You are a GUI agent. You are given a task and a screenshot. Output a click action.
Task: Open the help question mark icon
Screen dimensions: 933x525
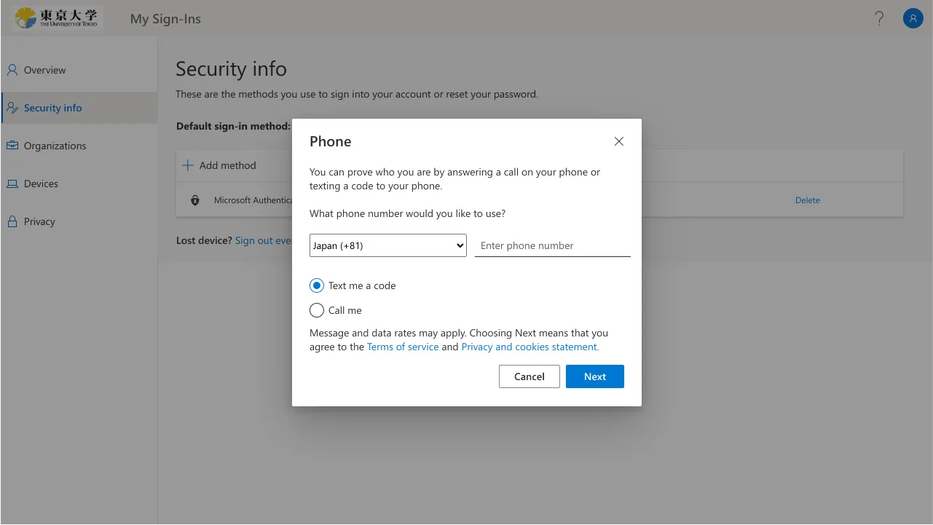[879, 19]
